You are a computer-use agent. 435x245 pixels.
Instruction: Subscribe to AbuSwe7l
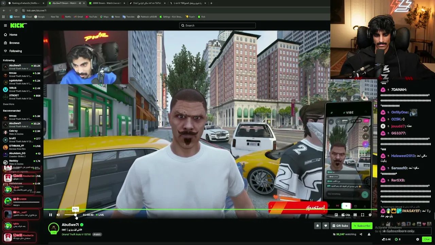click(x=362, y=226)
